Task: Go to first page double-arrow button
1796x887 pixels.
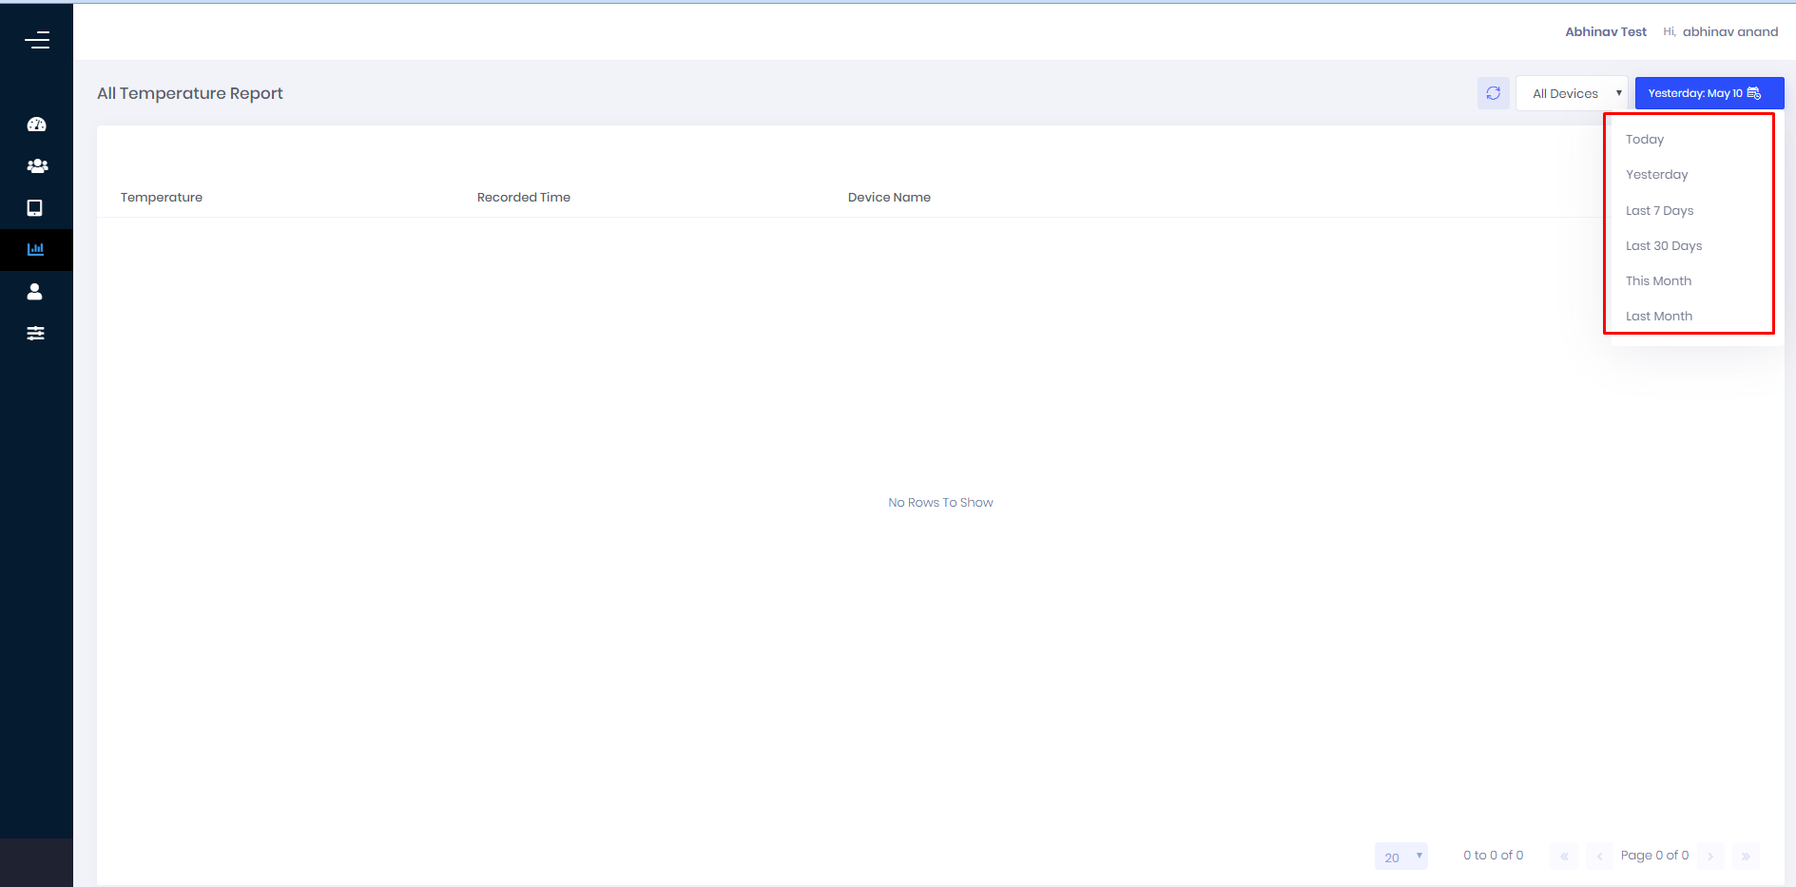Action: coord(1564,856)
